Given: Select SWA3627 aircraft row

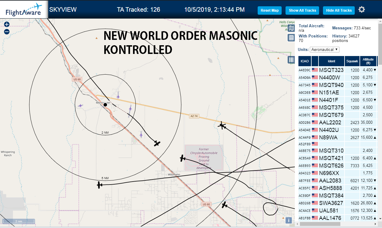Looking at the screenshot, I should coord(337,203).
